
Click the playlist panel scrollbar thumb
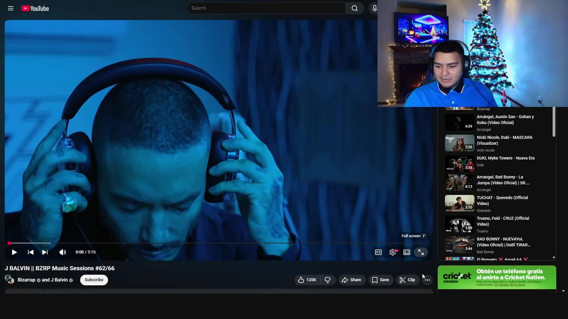tap(554, 122)
